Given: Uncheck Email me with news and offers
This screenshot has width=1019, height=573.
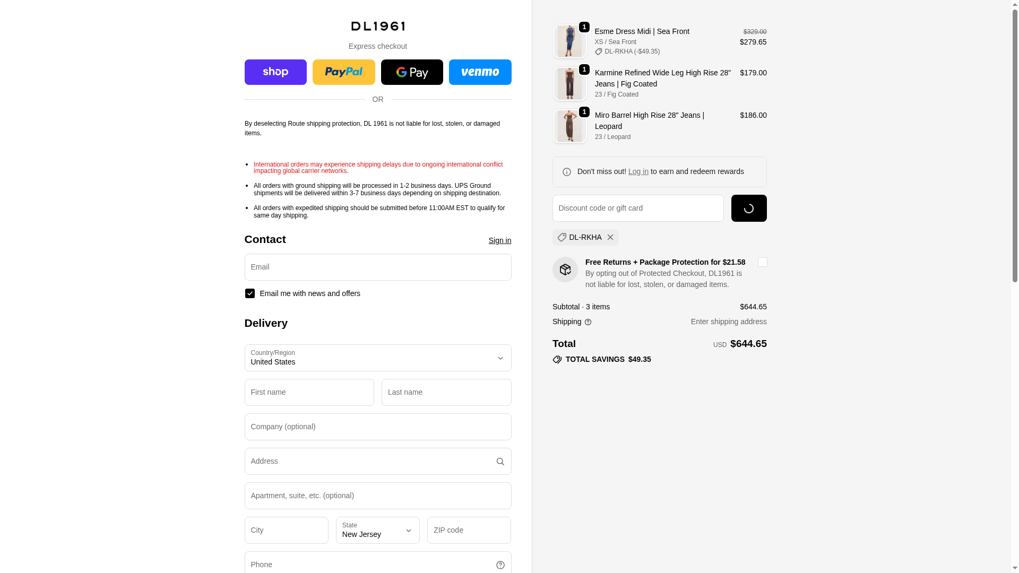Looking at the screenshot, I should pos(250,293).
